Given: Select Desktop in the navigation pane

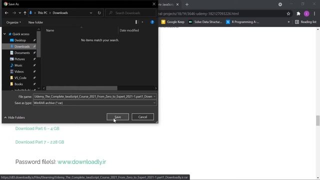Looking at the screenshot, I should 20,40.
